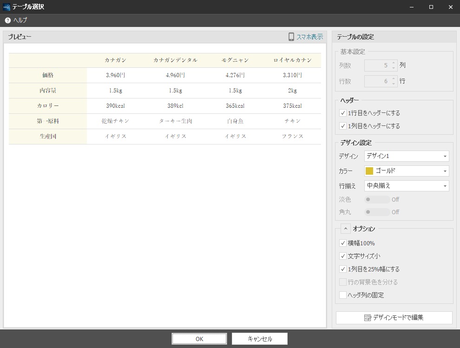Click the カナガンデンタル column header
Screen dimensions: 460x348
coord(176,60)
